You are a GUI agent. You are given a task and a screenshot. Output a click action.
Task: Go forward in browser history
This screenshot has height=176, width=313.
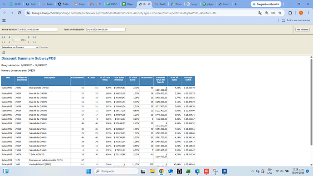[12, 13]
